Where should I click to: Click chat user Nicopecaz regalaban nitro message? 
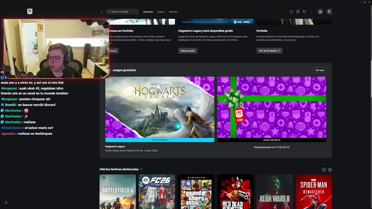coord(34,91)
